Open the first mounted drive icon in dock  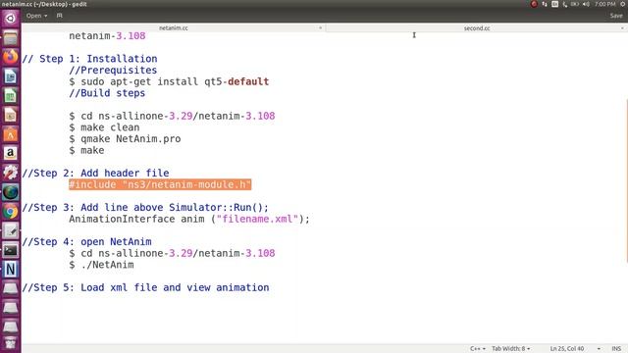point(11,288)
